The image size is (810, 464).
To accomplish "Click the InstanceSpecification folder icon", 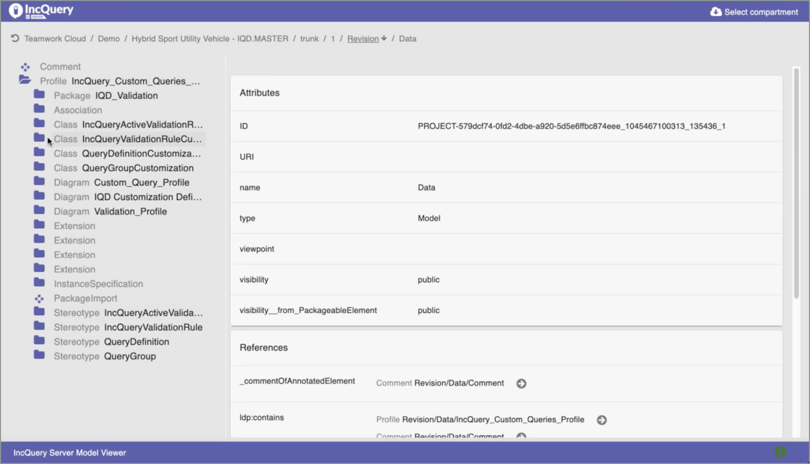I will [x=39, y=283].
